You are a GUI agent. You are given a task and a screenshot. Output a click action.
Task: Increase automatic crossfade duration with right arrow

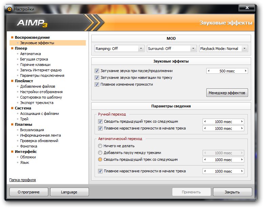(242, 160)
